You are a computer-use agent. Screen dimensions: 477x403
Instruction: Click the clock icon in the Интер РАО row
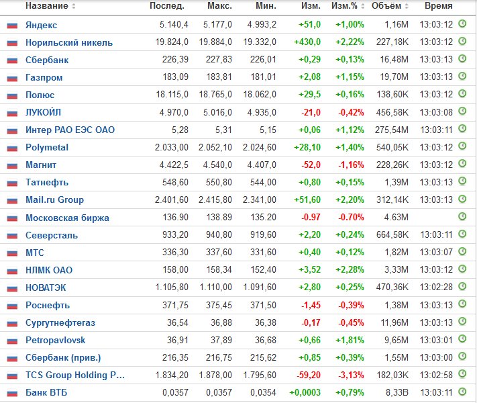462,128
